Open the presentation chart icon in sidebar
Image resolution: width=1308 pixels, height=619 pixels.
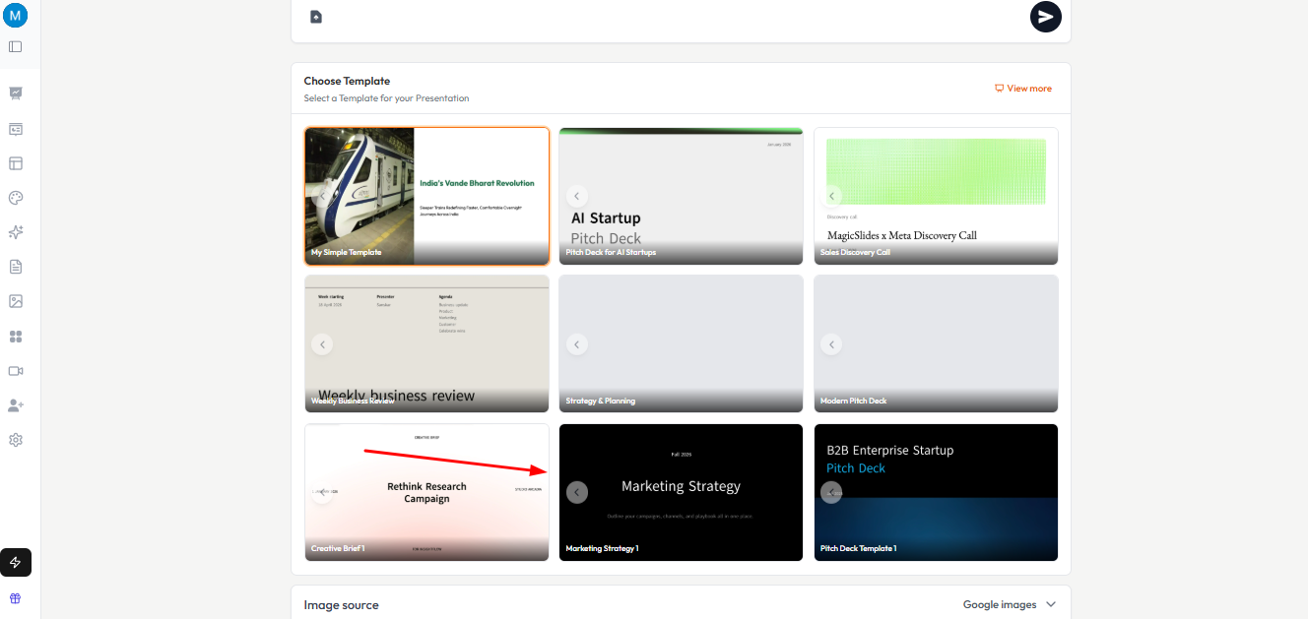pyautogui.click(x=16, y=93)
